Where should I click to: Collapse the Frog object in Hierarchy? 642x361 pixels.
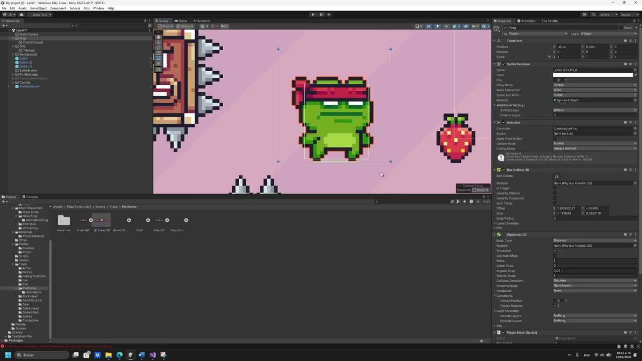coord(13,38)
